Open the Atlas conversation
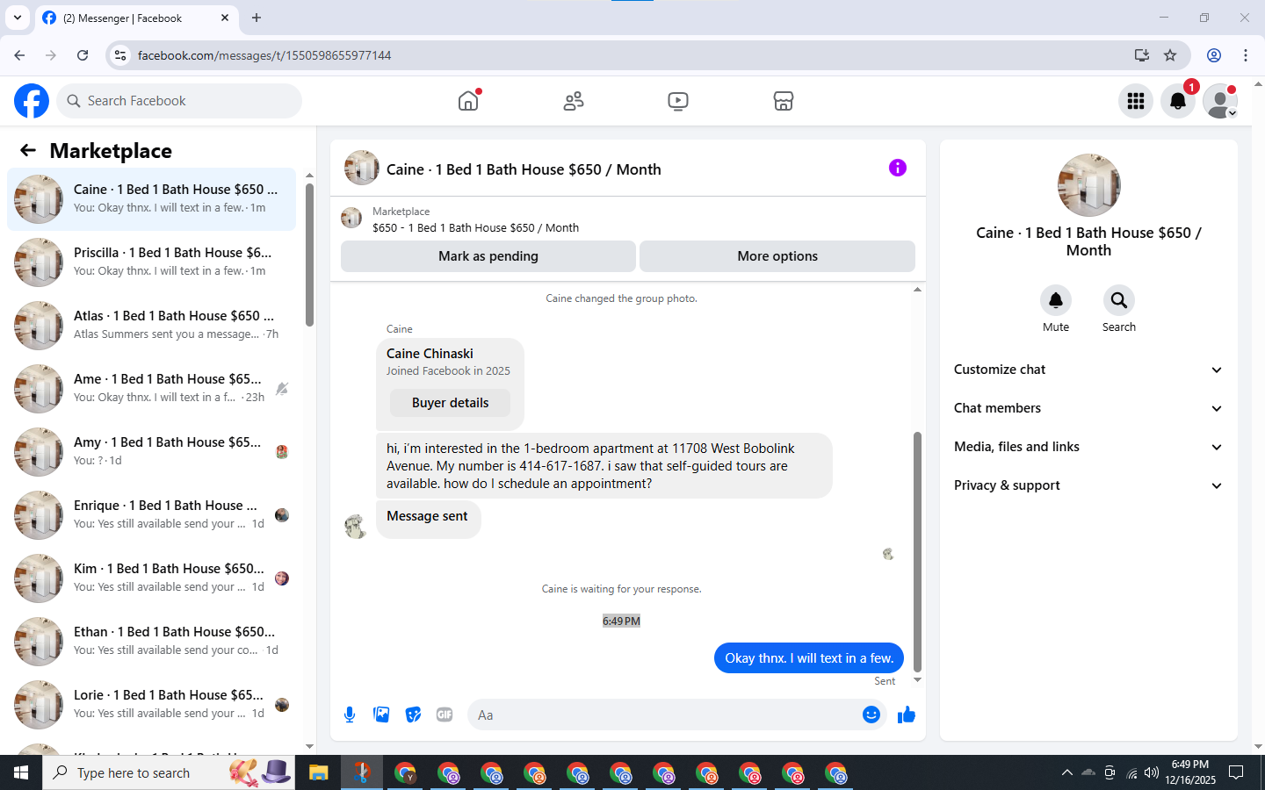This screenshot has height=790, width=1265. click(x=151, y=326)
